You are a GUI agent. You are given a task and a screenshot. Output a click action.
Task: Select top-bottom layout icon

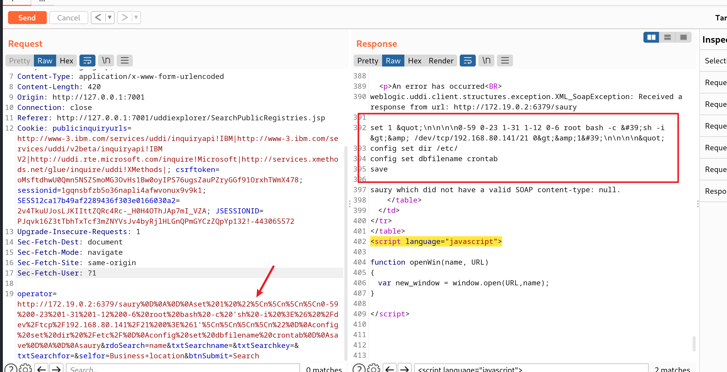(667, 37)
